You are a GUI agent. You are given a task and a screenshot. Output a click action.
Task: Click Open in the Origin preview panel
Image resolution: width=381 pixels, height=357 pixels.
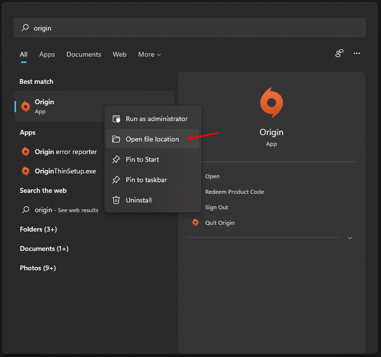212,176
